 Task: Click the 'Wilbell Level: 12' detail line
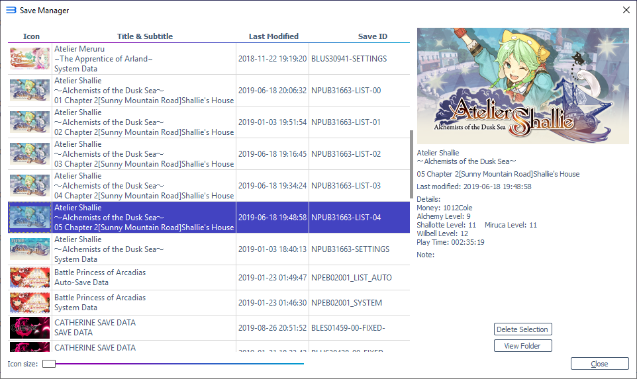442,233
